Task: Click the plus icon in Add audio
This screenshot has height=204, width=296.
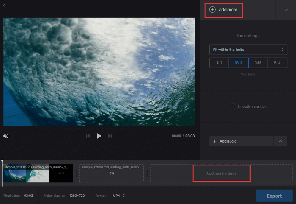Action: (215, 141)
